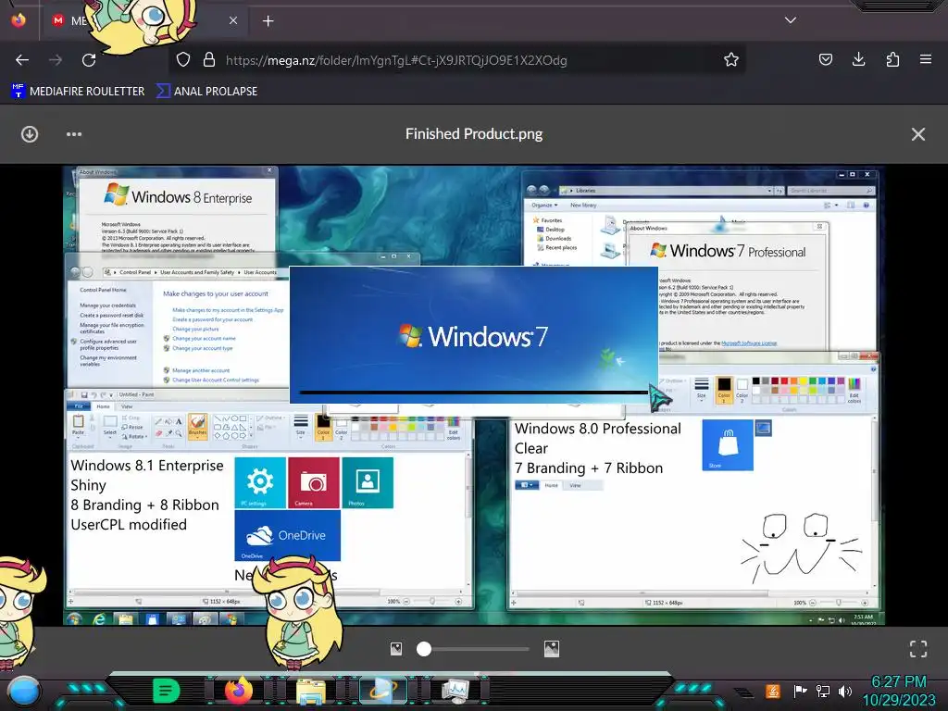
Task: Open the MEDIAFIRE ROULETTER bookmark
Action: tap(78, 92)
